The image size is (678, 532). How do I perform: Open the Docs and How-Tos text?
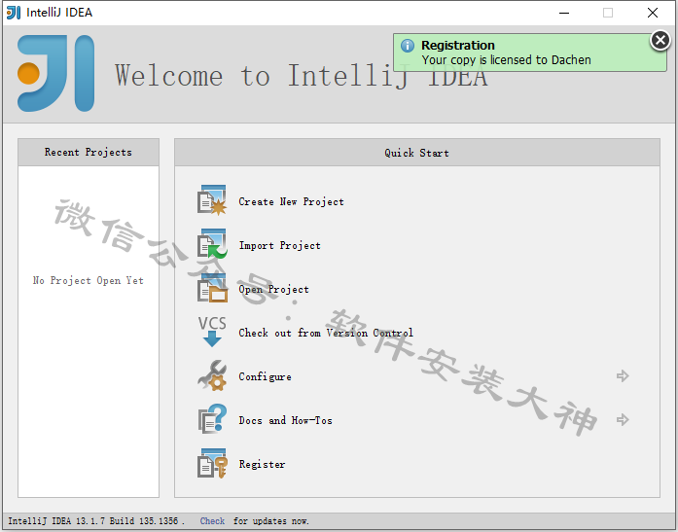point(285,420)
